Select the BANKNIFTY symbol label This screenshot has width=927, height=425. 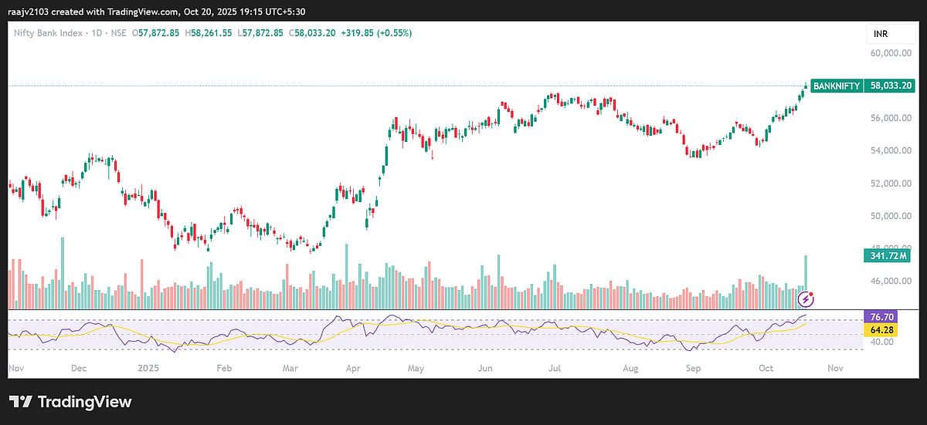[837, 86]
